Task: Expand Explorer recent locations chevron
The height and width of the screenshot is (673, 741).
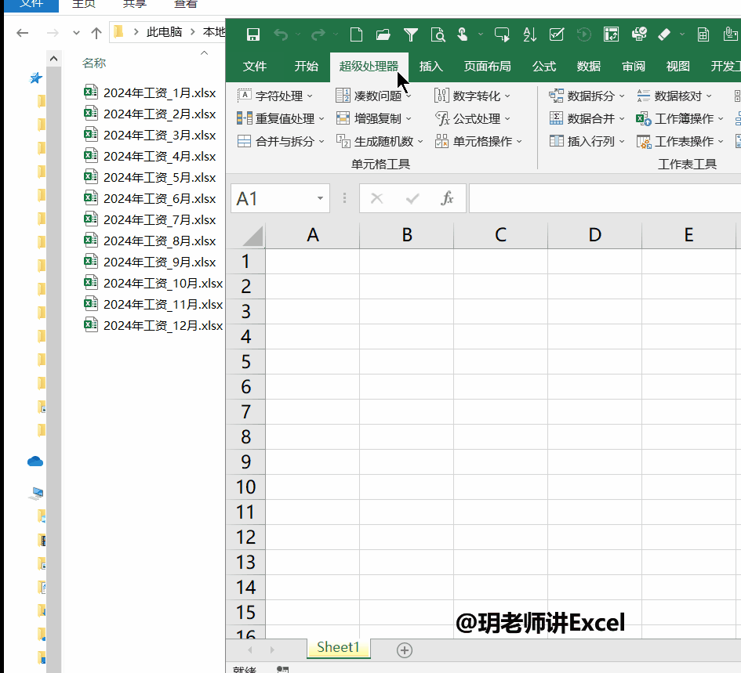Action: [x=76, y=33]
